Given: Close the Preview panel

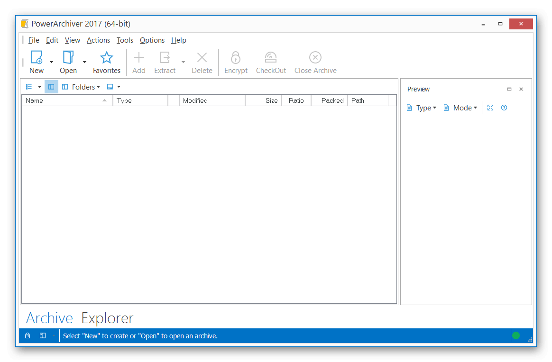Looking at the screenshot, I should (x=521, y=89).
